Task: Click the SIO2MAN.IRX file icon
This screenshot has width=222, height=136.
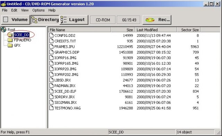Action: point(51,102)
